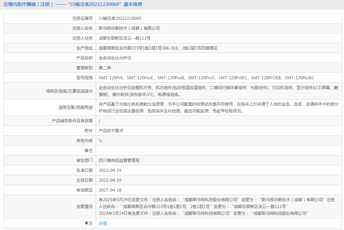Select address 成都东部新区龙云一路111号
This screenshot has height=230, width=344.
[x=124, y=38]
